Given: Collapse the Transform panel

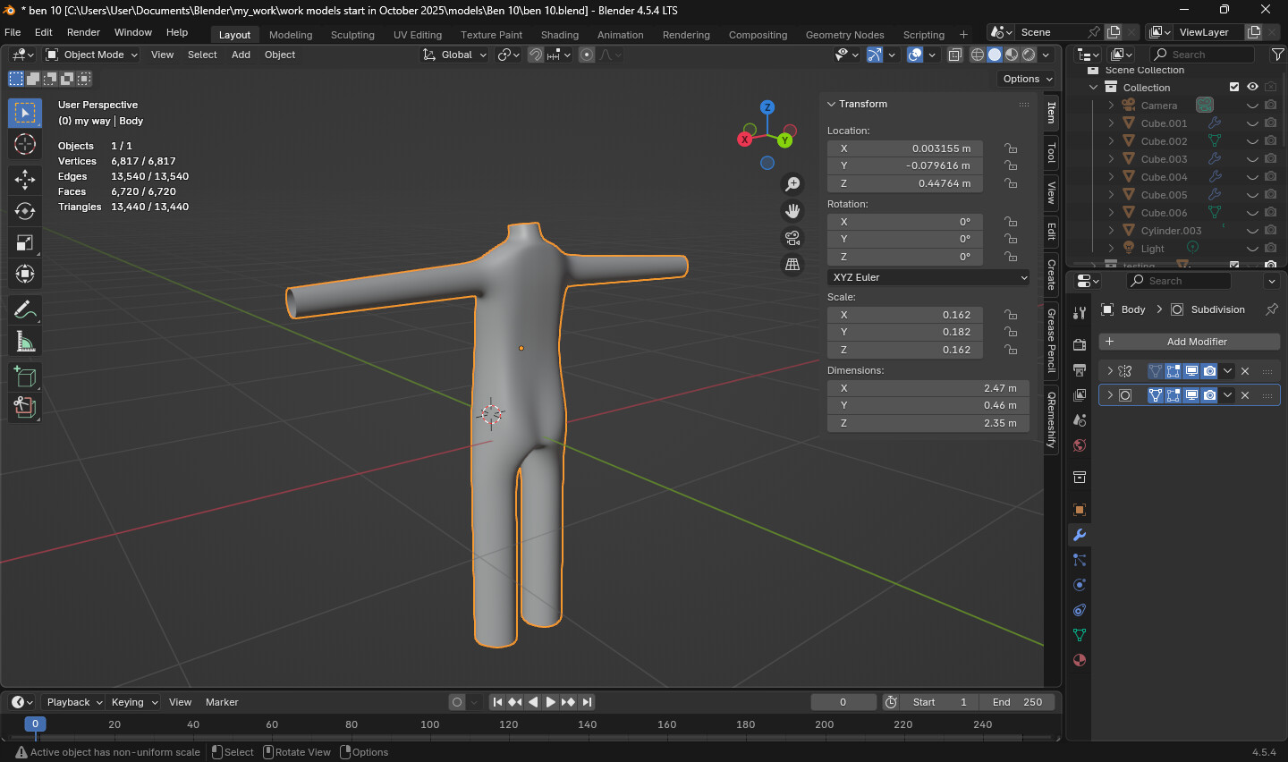Looking at the screenshot, I should point(831,104).
